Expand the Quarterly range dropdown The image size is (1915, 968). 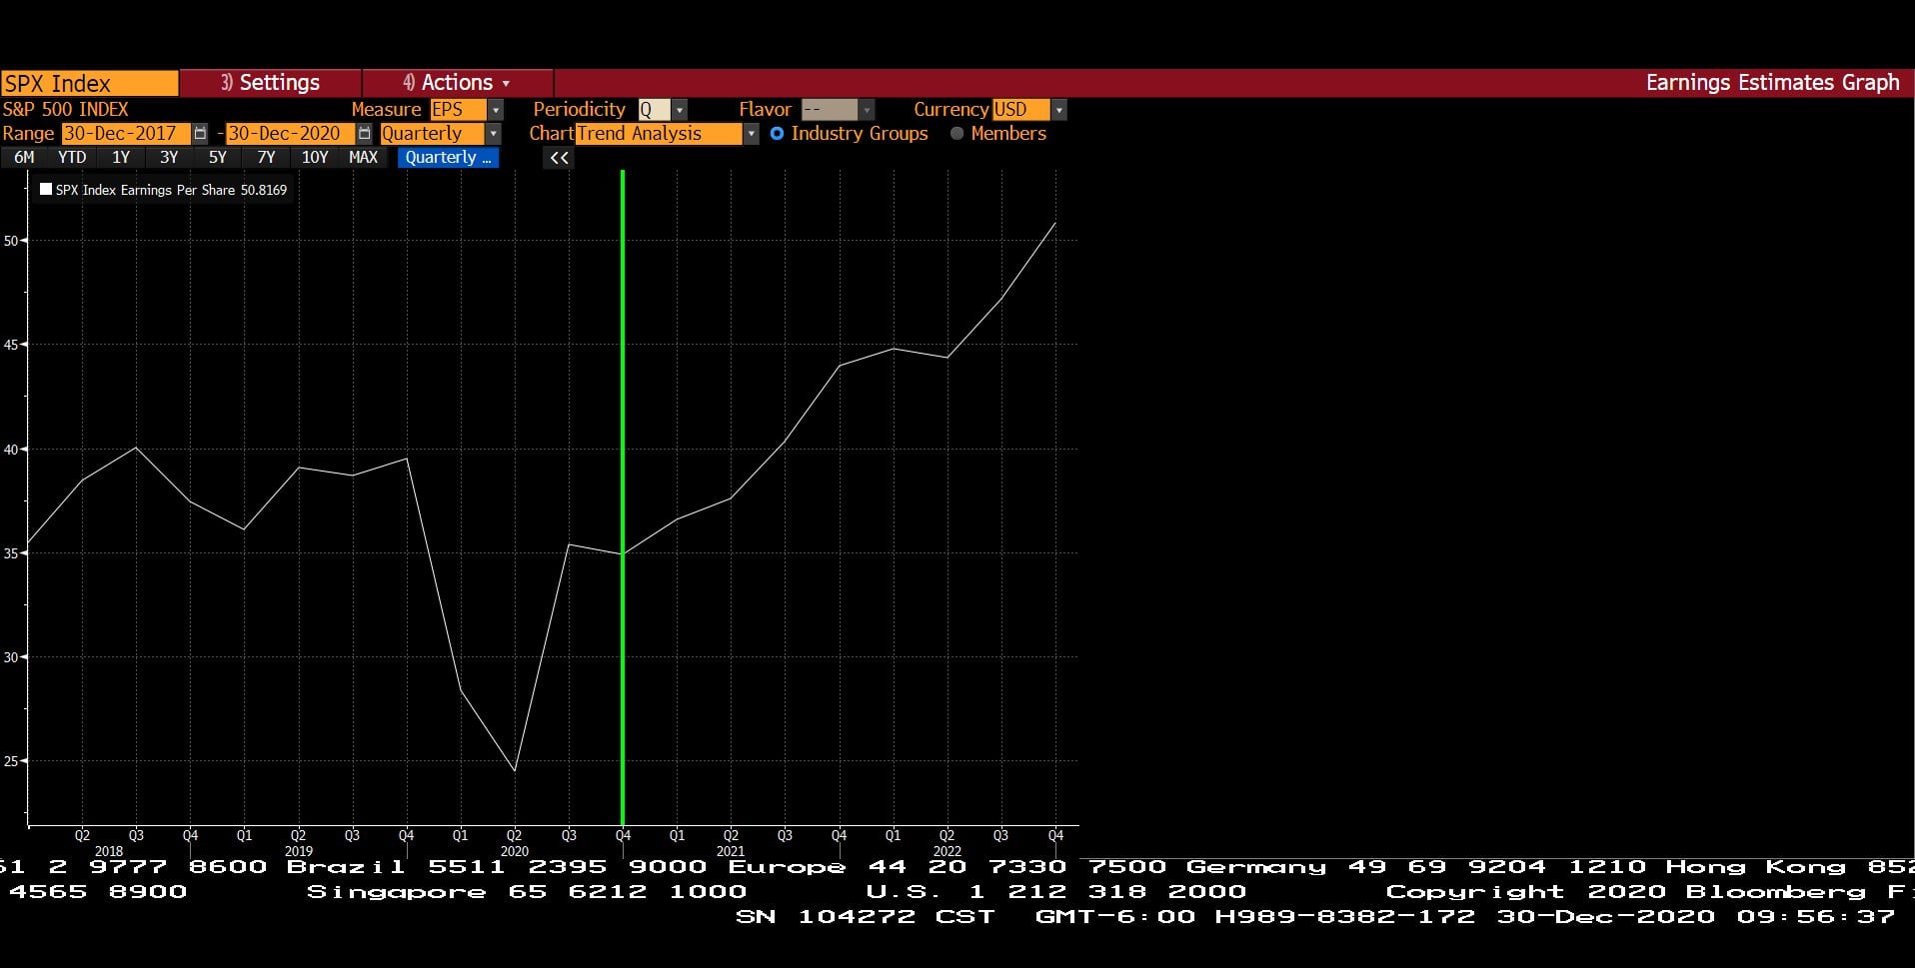click(493, 134)
